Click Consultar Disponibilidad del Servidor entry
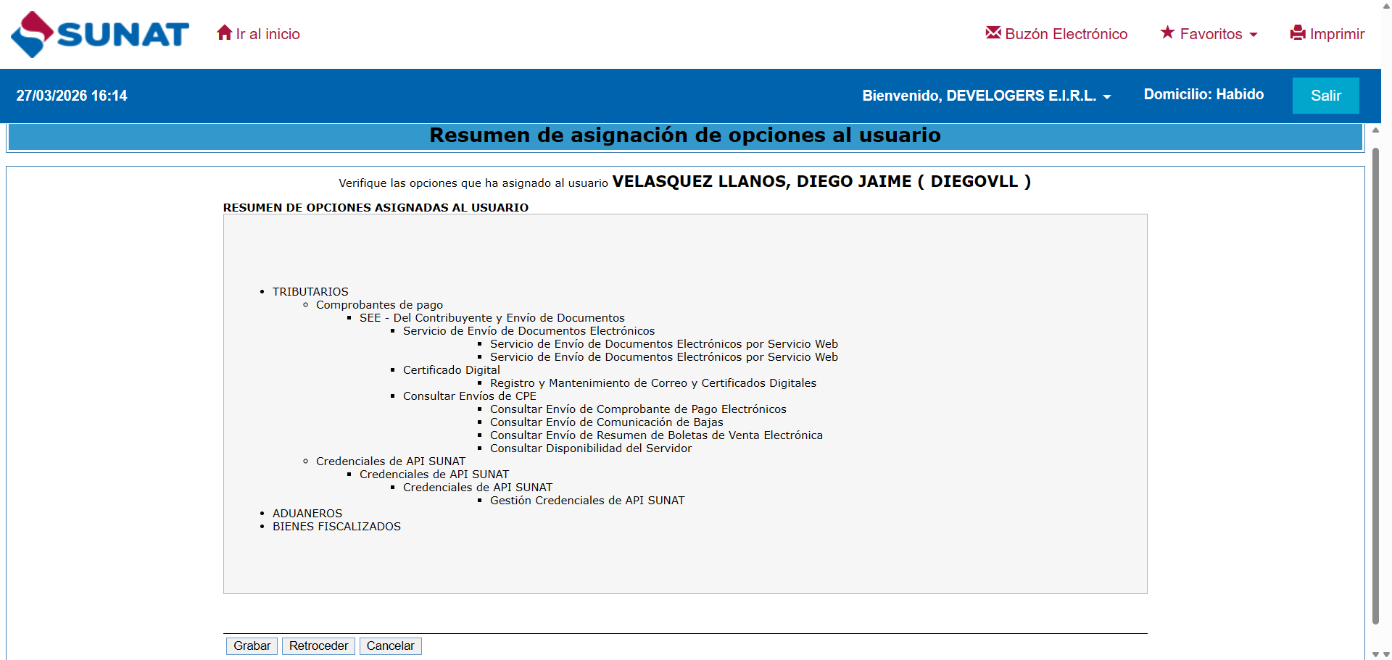1392x660 pixels. pyautogui.click(x=590, y=448)
